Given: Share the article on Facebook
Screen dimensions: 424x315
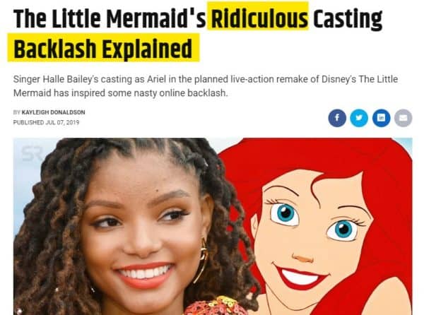Looking at the screenshot, I should [x=337, y=118].
